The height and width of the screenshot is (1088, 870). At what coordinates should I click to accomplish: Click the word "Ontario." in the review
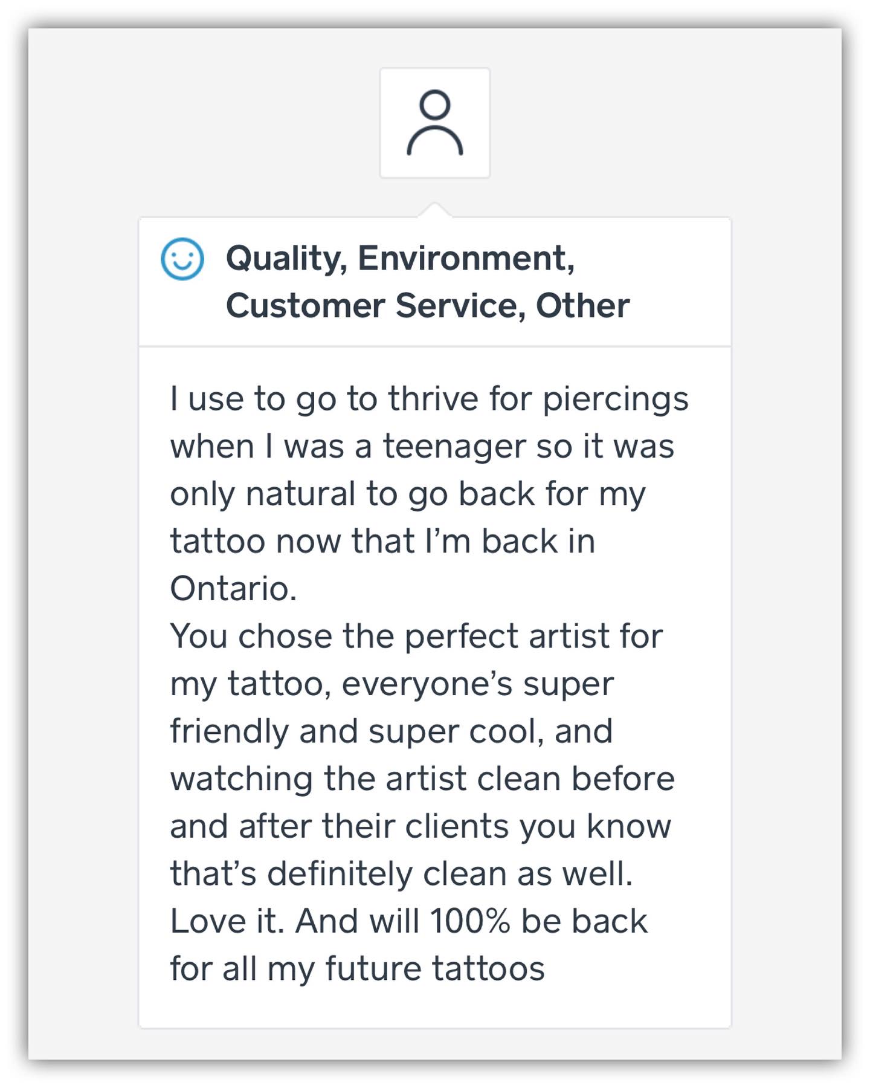coord(233,589)
